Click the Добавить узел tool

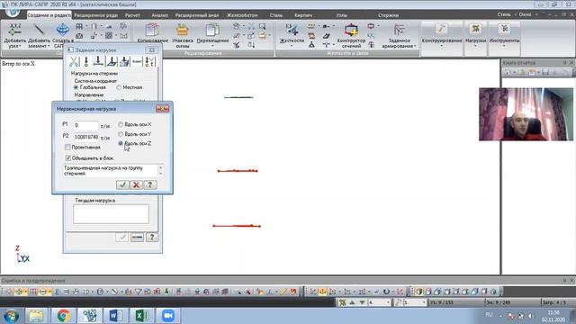pos(14,35)
